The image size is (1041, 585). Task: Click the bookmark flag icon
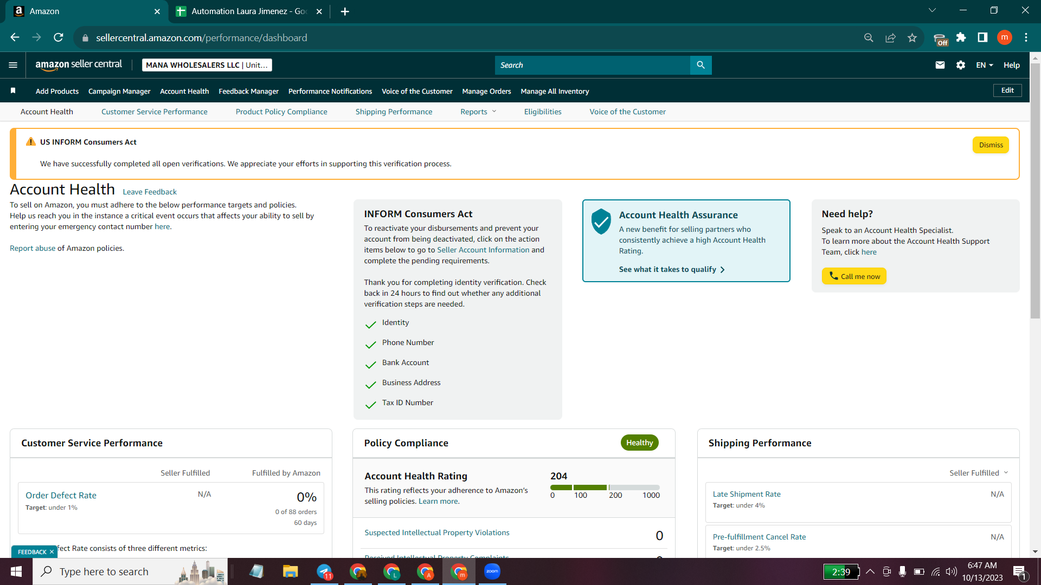(x=13, y=90)
